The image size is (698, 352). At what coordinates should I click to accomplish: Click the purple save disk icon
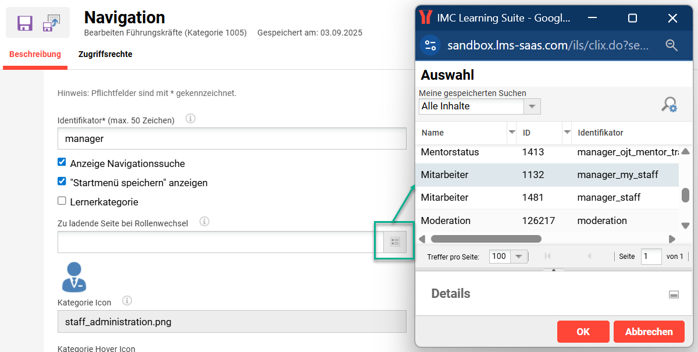click(x=25, y=23)
